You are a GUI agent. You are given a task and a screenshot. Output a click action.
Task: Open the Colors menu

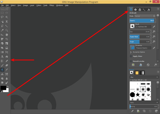point(39,5)
